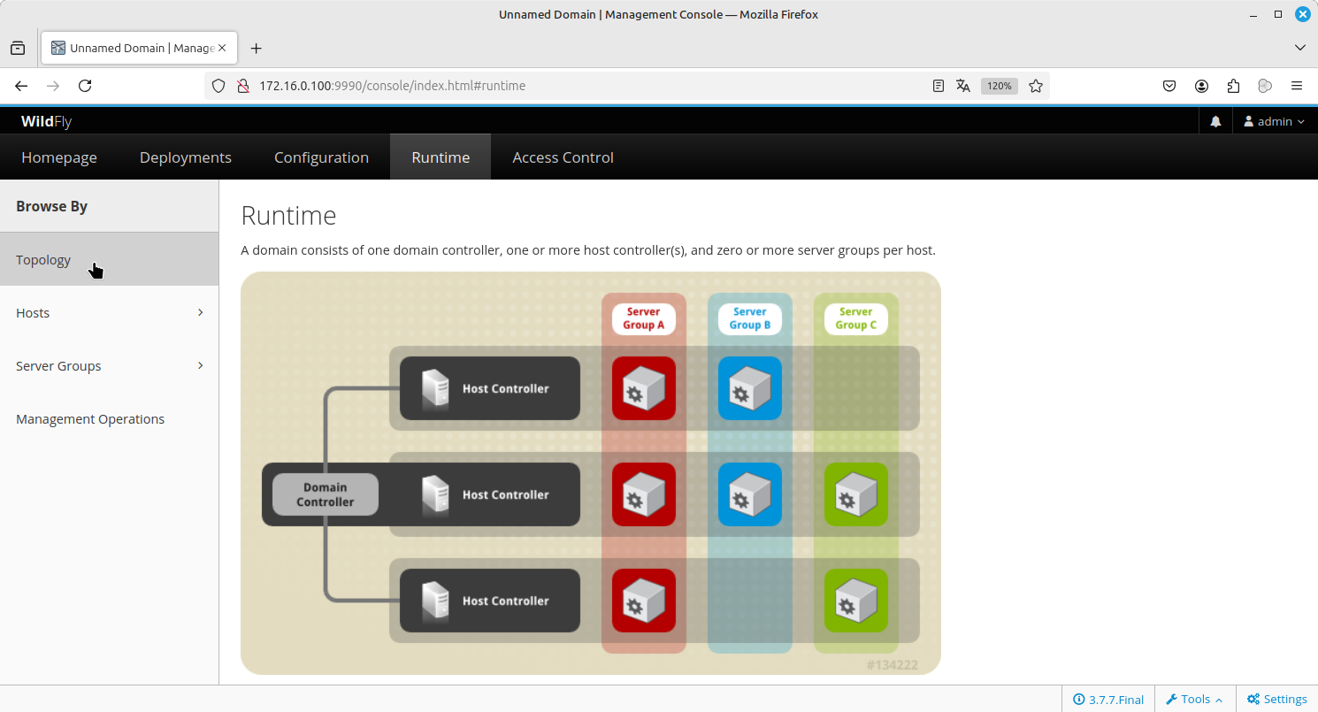Toggle reader view icon in address bar
Image resolution: width=1318 pixels, height=712 pixels.
click(939, 86)
